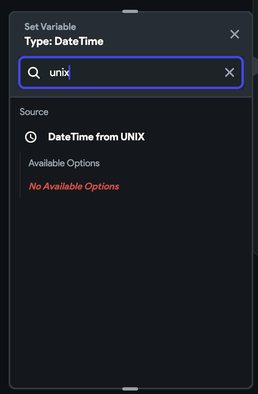258x394 pixels.
Task: Click the blank space right of DateTime from UNIX
Action: 196,137
